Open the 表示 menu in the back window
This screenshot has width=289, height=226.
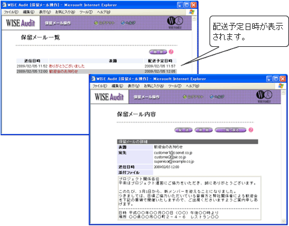click(x=45, y=12)
